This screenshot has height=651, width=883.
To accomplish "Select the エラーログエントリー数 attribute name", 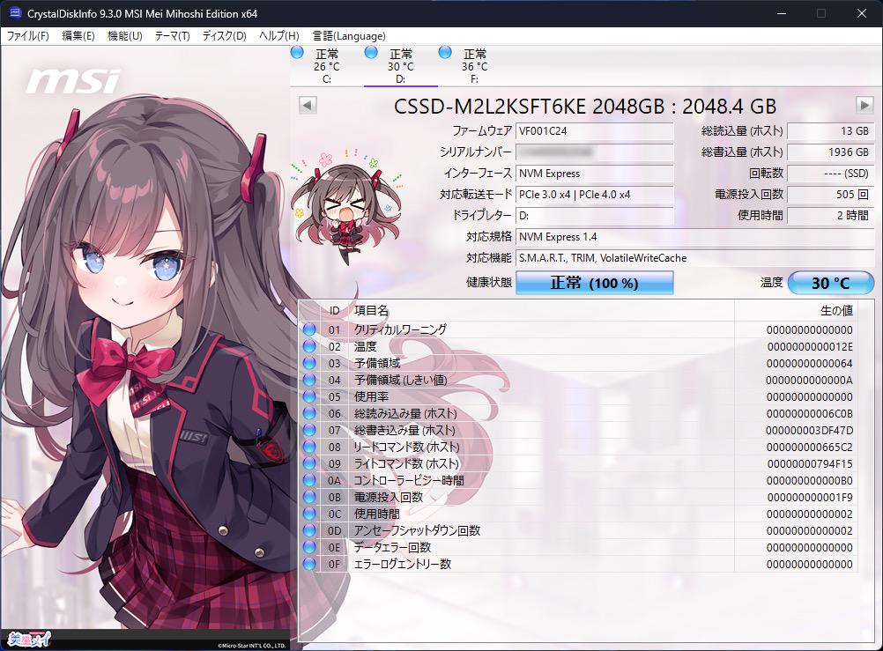I will pyautogui.click(x=402, y=564).
